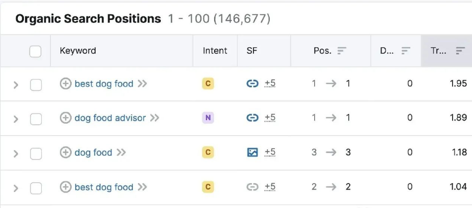Select the checkbox for the dog food row
Viewport: 472px width, 208px height.
(x=36, y=154)
